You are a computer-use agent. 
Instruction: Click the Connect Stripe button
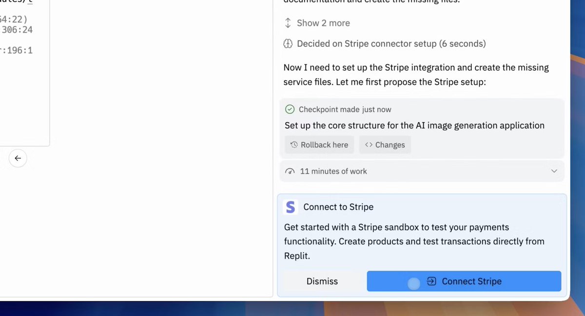(x=464, y=281)
